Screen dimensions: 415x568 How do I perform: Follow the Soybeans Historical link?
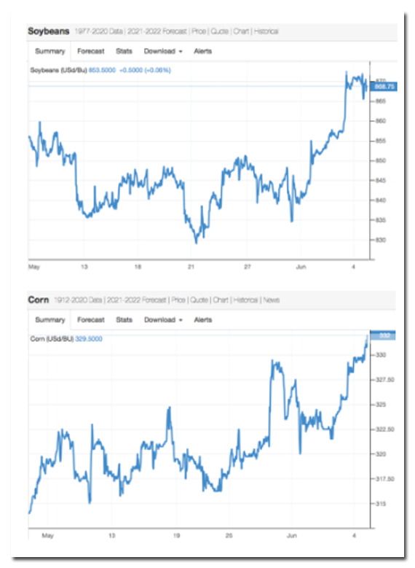[266, 31]
